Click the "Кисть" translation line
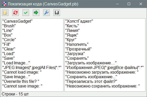This screenshot has height=97, width=147. pos(72,26)
